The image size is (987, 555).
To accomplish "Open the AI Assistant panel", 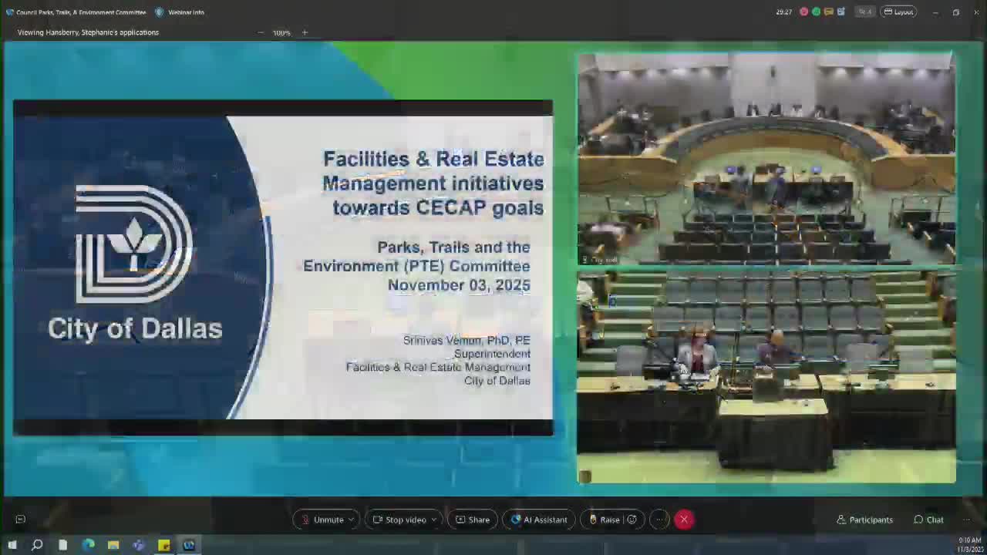I will tap(538, 520).
